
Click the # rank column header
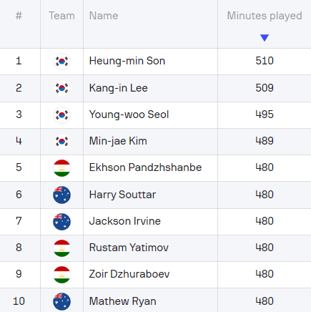click(x=19, y=16)
